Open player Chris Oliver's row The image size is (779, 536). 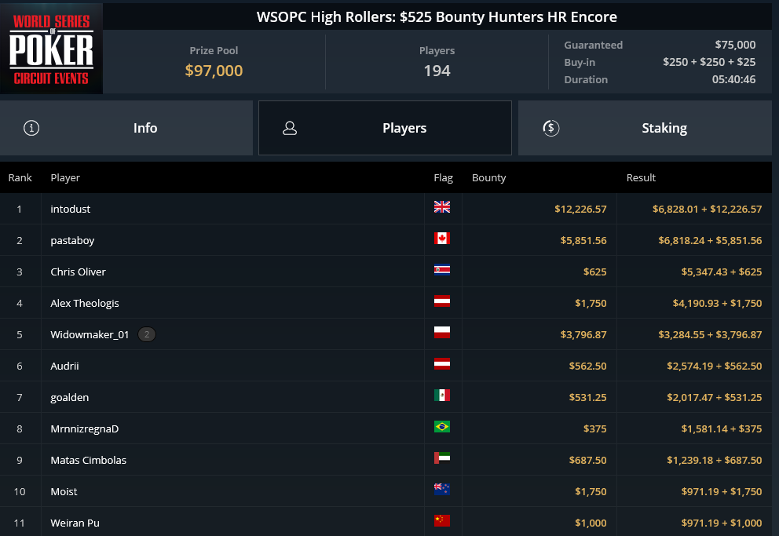point(386,272)
